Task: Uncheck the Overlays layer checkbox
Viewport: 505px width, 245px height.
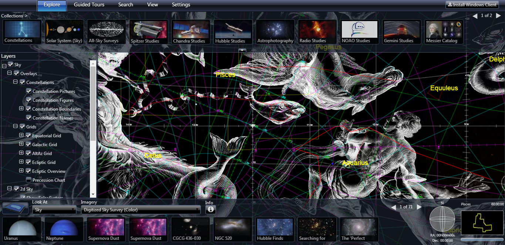Action: [16, 73]
